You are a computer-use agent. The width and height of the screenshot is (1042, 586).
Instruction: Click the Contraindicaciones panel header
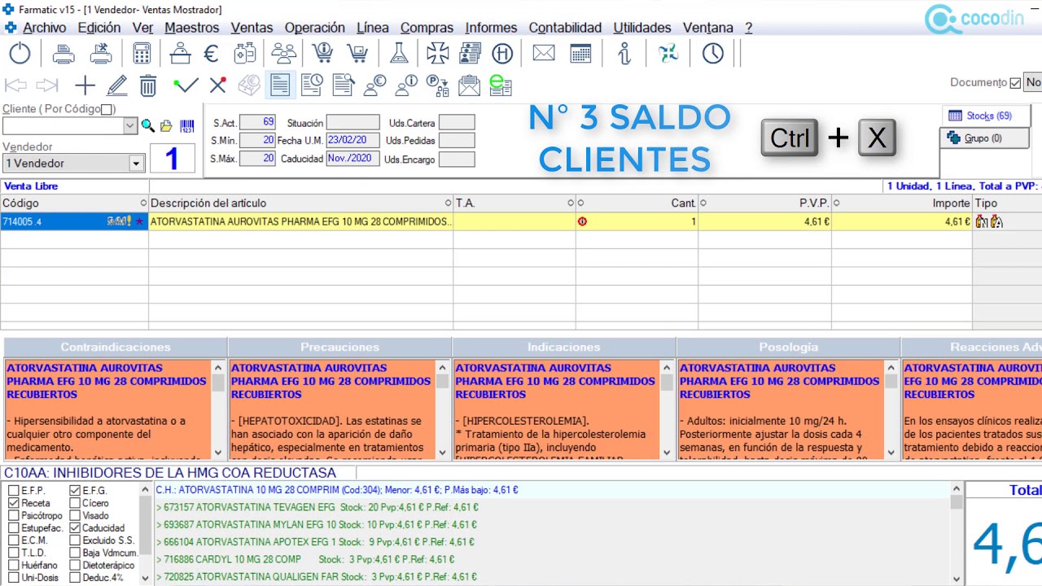tap(116, 348)
